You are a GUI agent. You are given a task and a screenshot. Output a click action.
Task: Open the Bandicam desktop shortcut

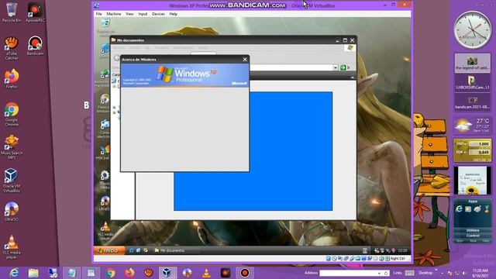pyautogui.click(x=35, y=46)
